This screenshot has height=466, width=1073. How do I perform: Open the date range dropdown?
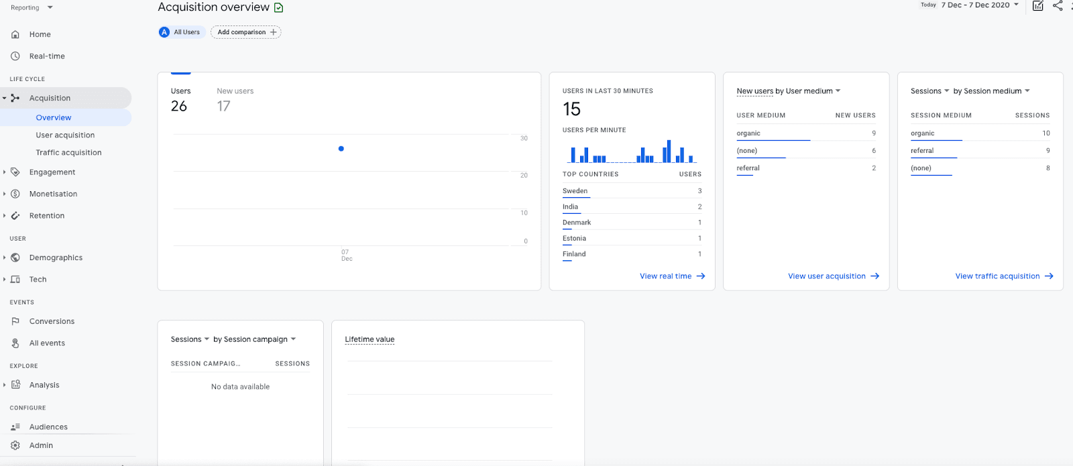click(980, 5)
